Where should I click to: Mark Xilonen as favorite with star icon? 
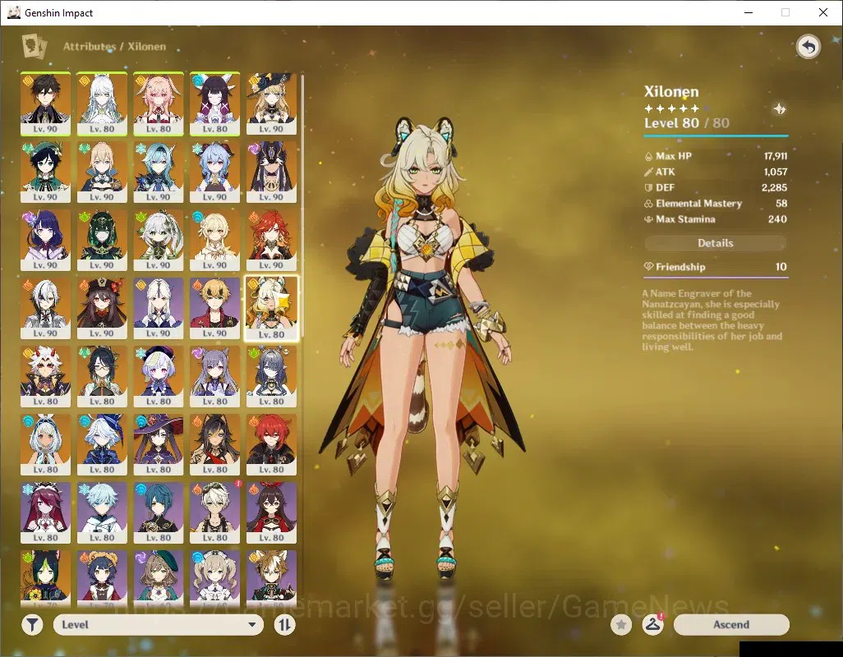pos(621,625)
